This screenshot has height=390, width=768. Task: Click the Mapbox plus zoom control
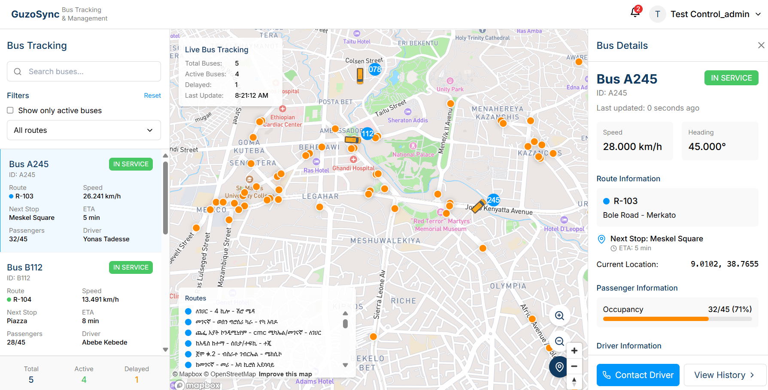pyautogui.click(x=574, y=351)
